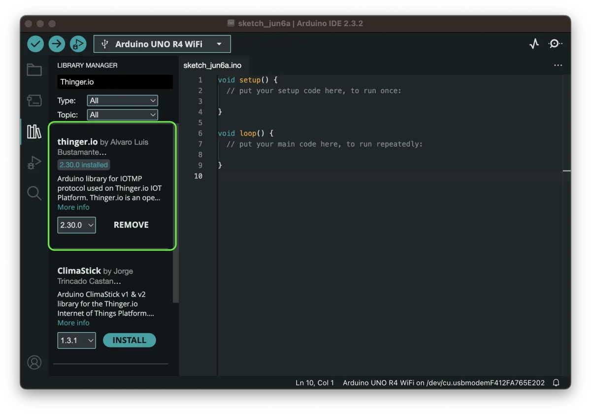Click the Ln 10, Col 1 status entry
Screen dimensions: 591x414
(315, 382)
